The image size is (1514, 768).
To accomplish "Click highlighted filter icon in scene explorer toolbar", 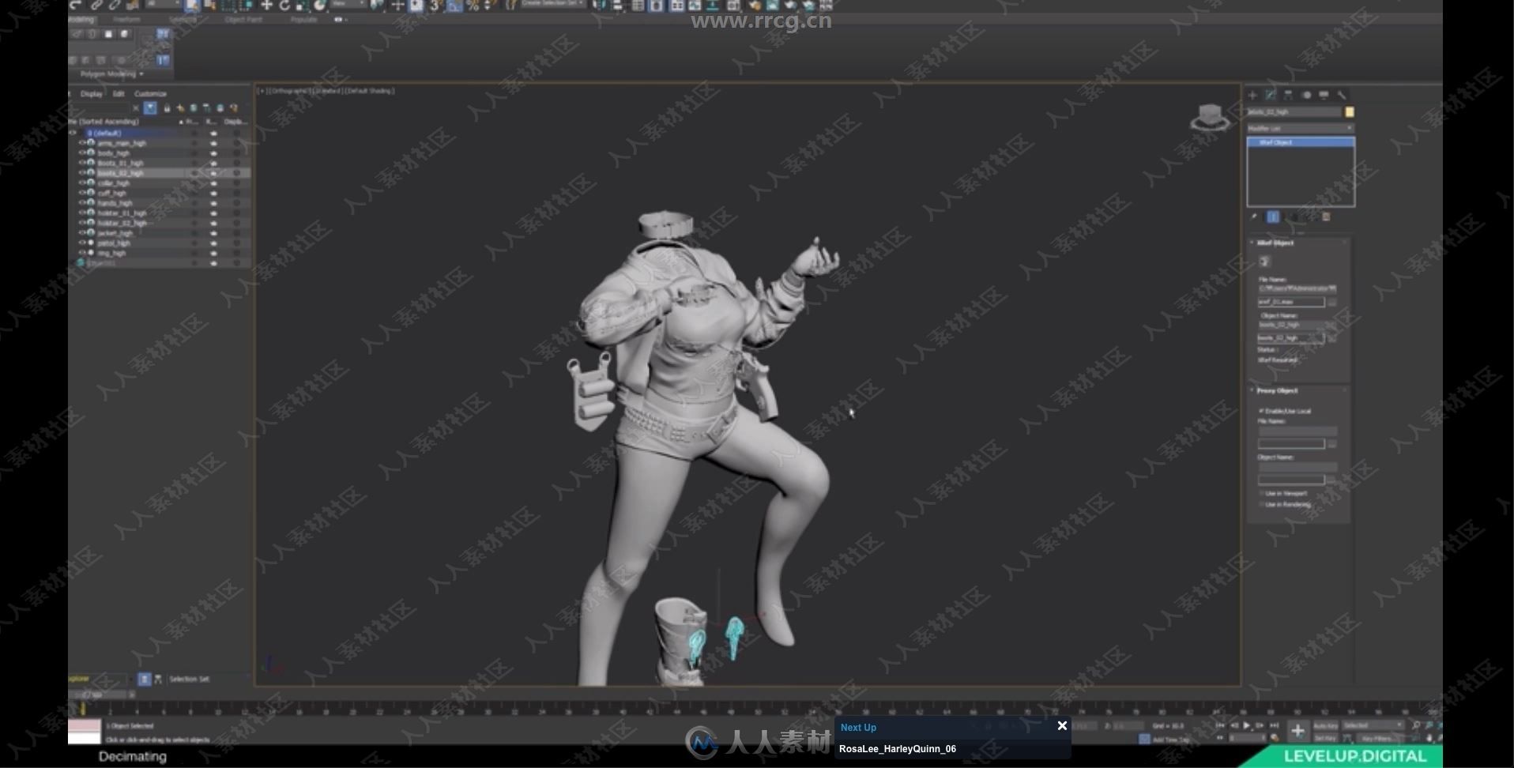I will (150, 108).
